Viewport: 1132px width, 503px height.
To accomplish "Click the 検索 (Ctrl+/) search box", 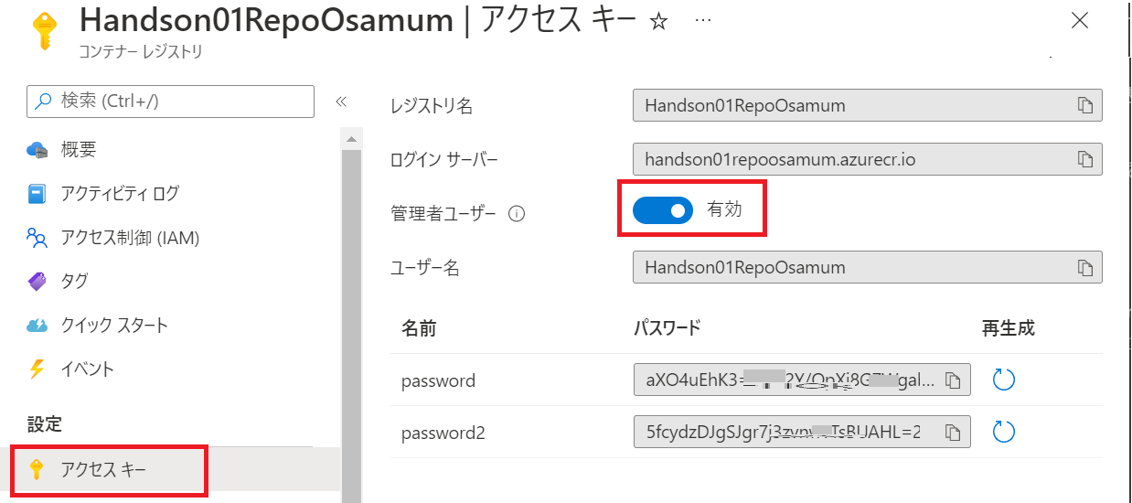I will (171, 101).
